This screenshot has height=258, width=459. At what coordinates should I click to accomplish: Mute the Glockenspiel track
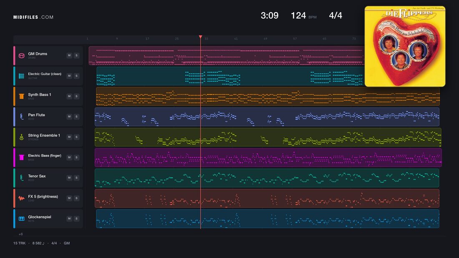pyautogui.click(x=69, y=218)
